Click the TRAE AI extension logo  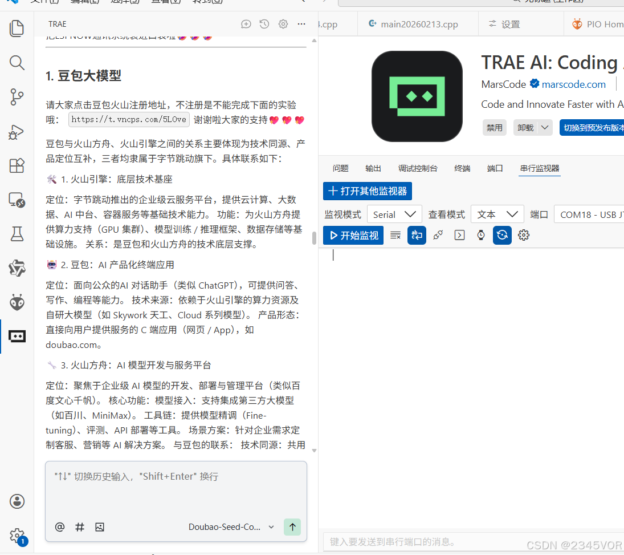click(x=417, y=96)
